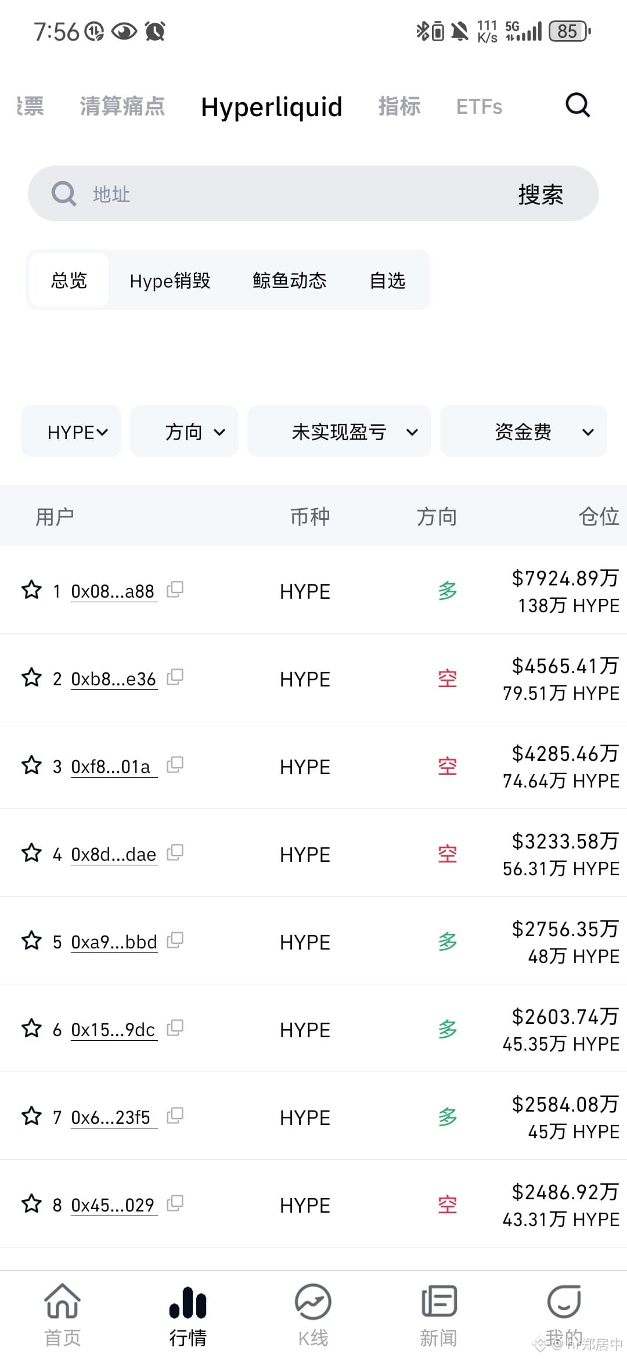
Task: Open K线 chart in bottom bar
Action: [x=313, y=1315]
